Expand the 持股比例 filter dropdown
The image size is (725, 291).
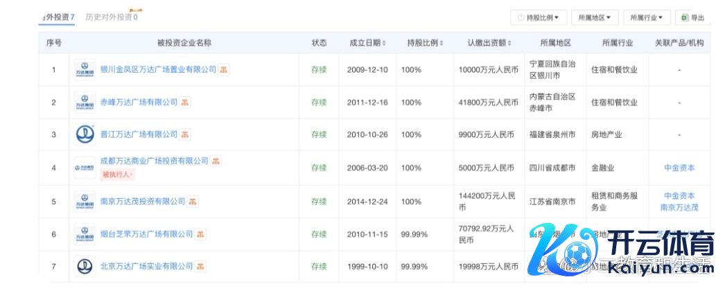539,17
